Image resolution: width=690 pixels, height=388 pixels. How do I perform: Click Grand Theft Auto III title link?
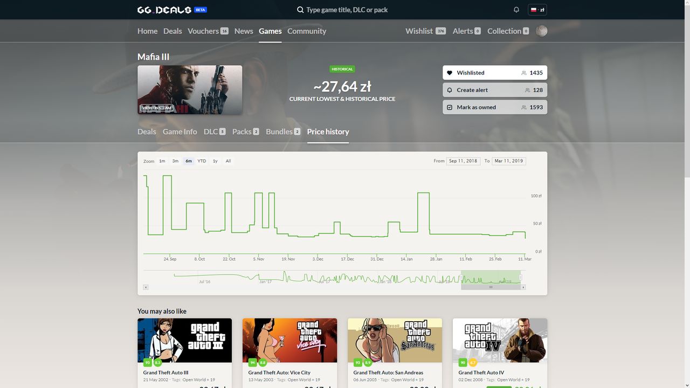click(165, 372)
